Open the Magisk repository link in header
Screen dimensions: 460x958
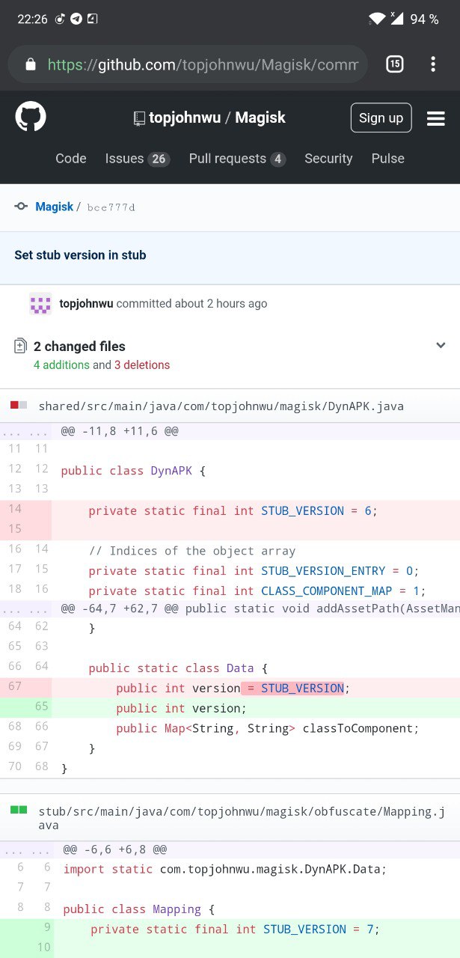[x=260, y=118]
